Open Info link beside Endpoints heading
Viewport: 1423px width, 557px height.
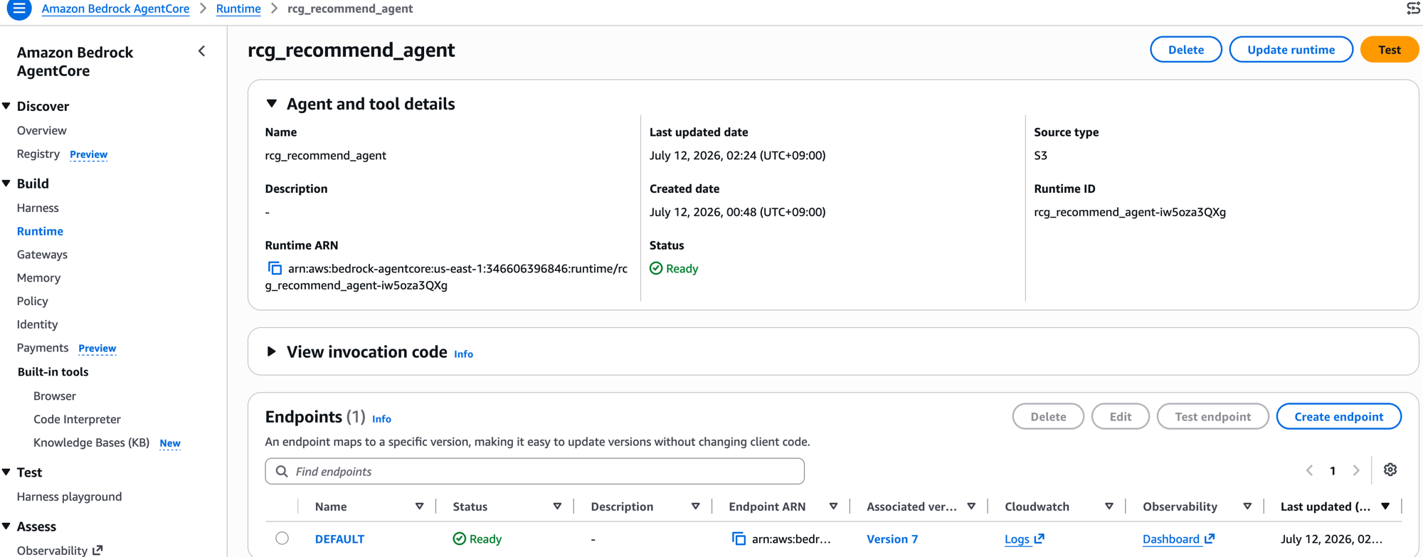point(381,419)
